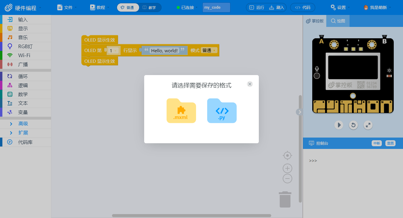The image size is (403, 218).
Task: Close the save format dialog
Action: click(x=250, y=84)
